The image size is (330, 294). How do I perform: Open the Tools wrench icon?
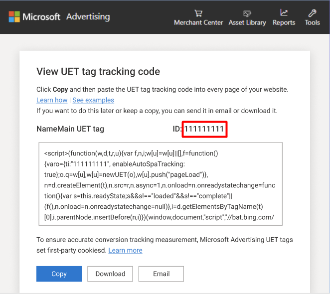312,13
